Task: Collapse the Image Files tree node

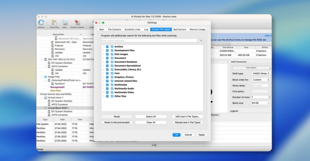Action: click(x=42, y=77)
